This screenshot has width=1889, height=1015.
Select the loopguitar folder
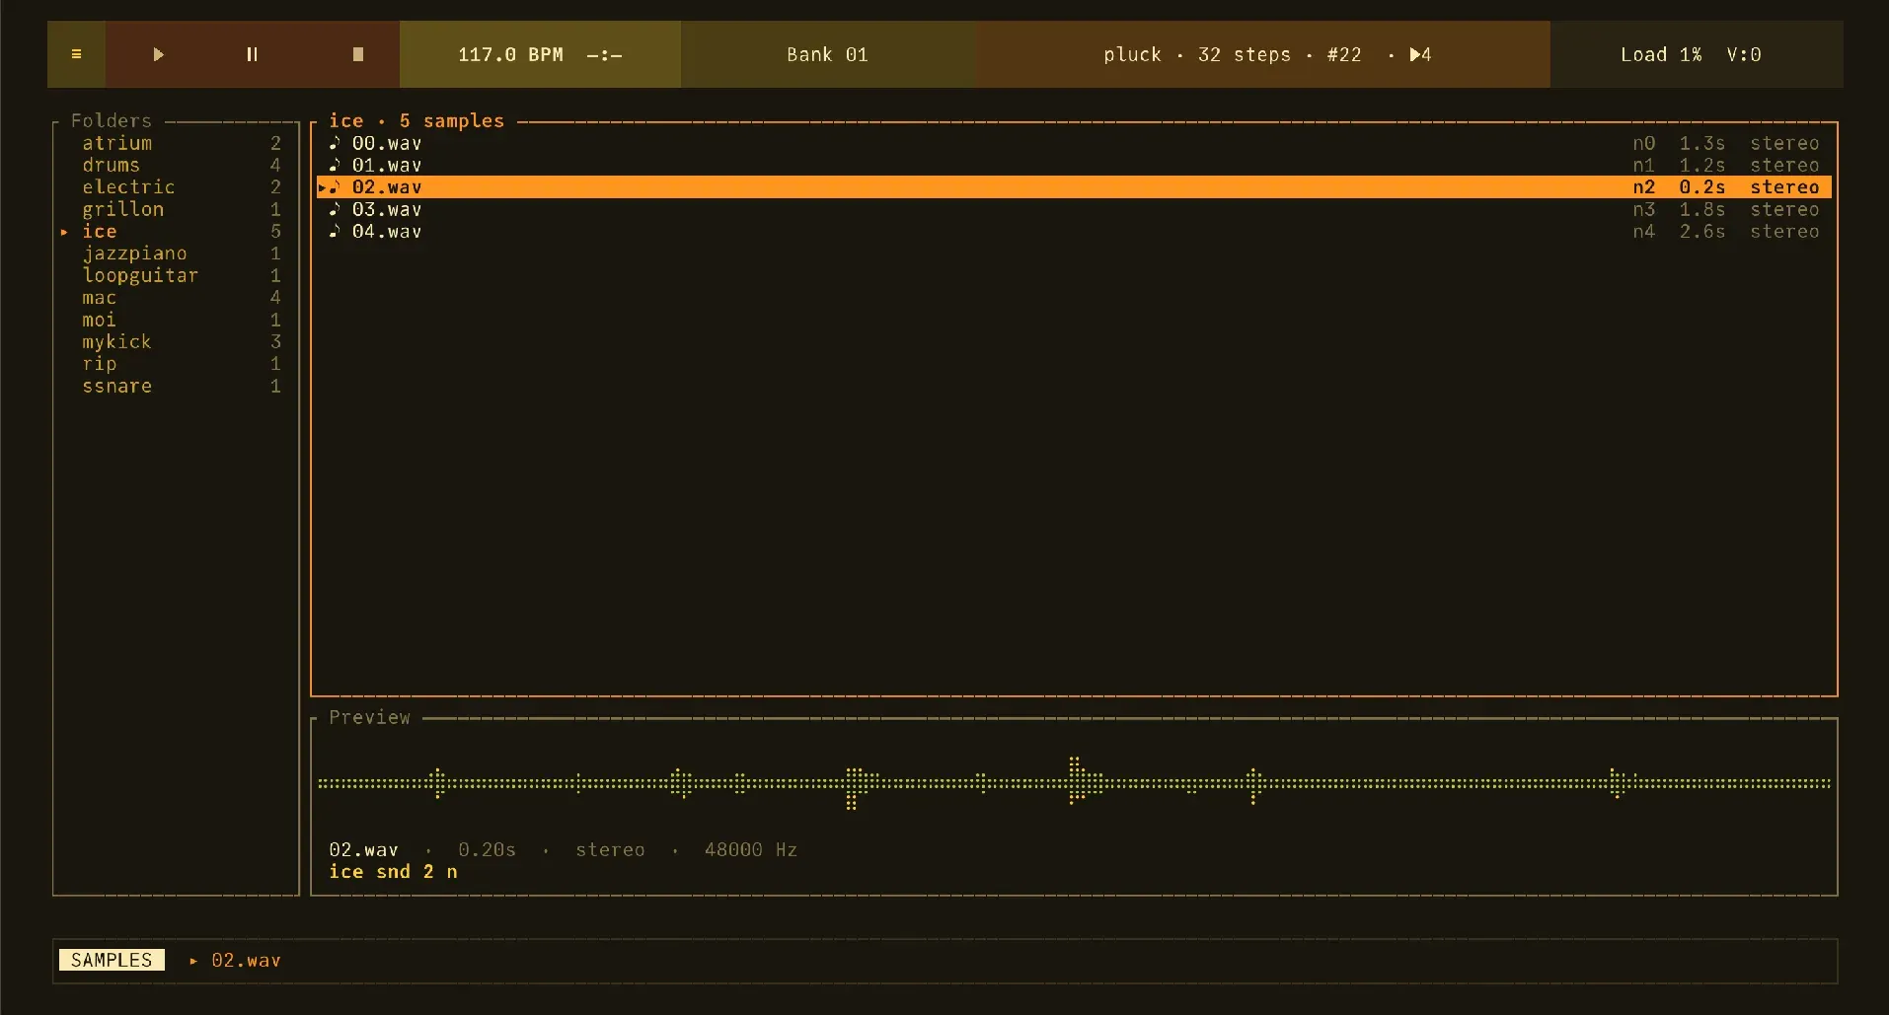tap(176, 275)
